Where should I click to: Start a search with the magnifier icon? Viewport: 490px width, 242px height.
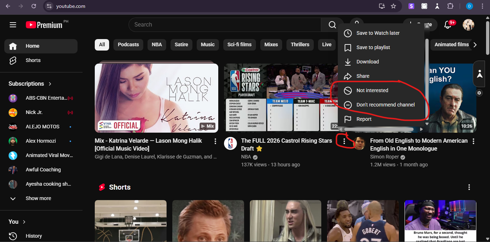(332, 24)
